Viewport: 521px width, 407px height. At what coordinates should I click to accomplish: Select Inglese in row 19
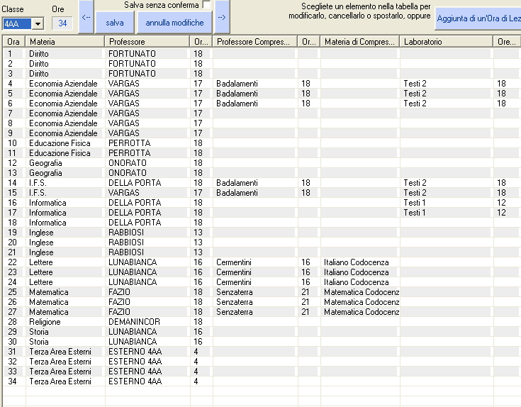(41, 233)
